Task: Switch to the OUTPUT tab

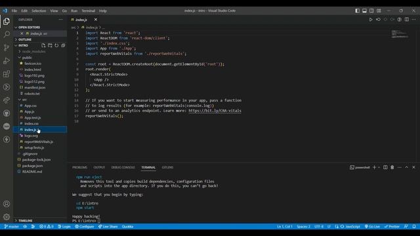Action: pyautogui.click(x=99, y=167)
